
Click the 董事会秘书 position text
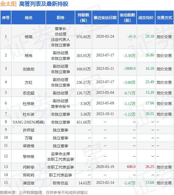point(61,106)
